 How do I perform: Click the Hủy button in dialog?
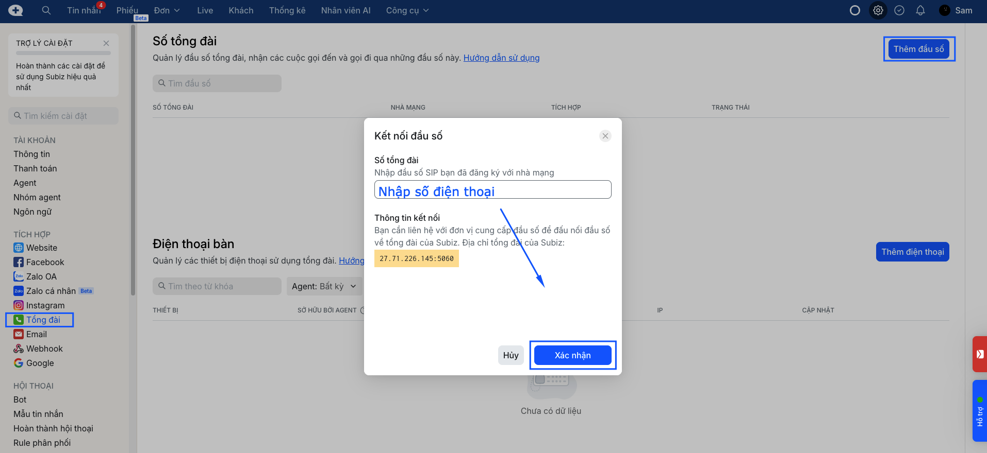click(x=511, y=355)
